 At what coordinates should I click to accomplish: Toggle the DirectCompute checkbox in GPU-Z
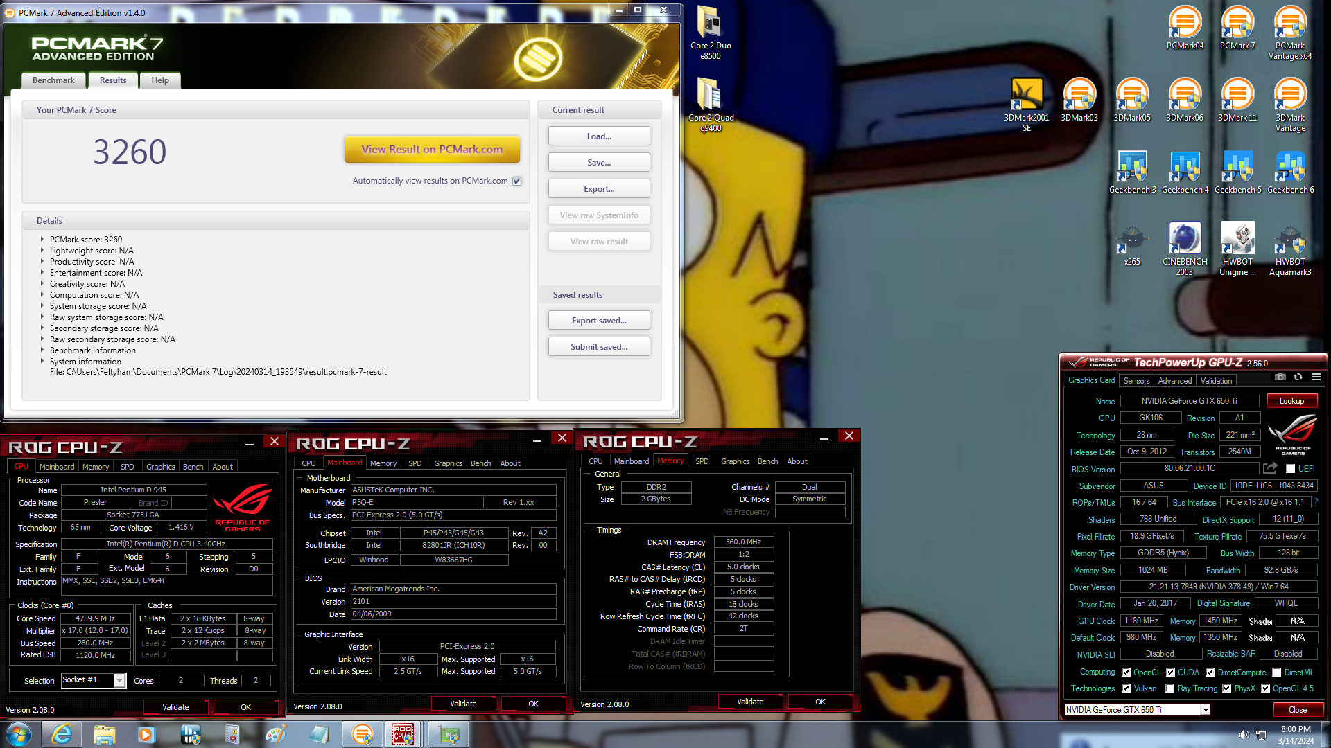tap(1210, 673)
